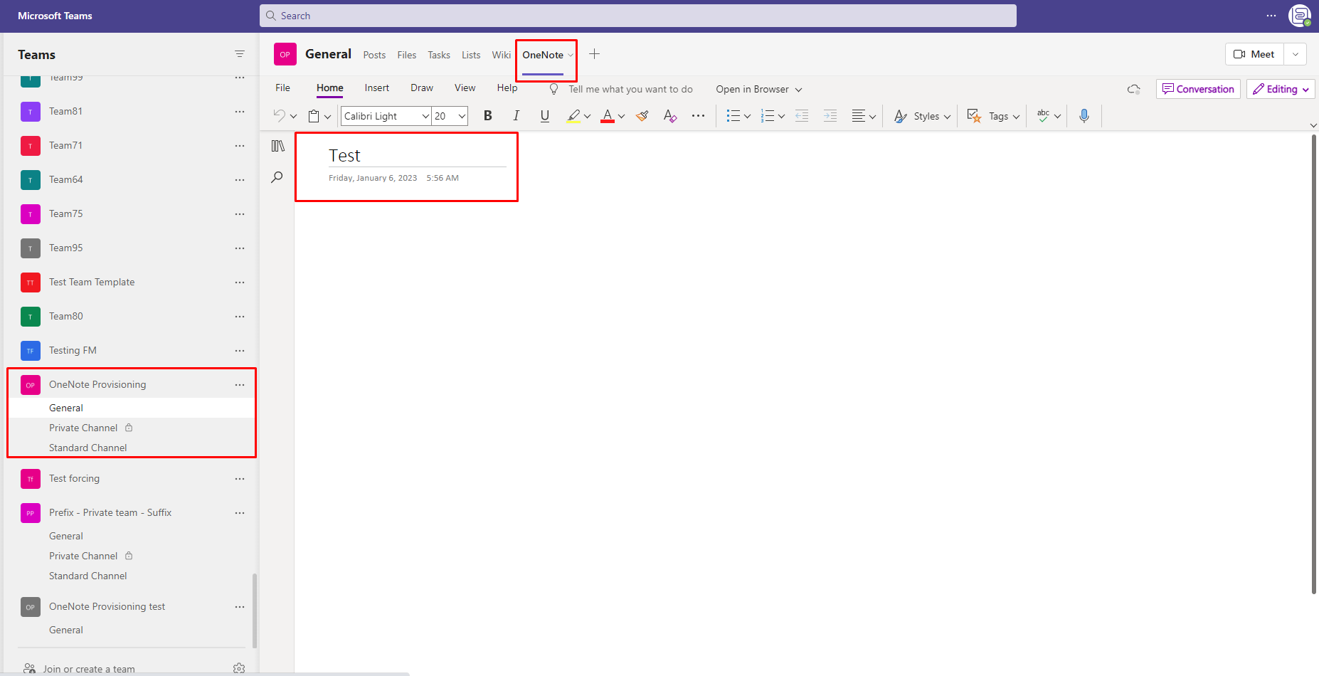Switch to the View ribbon tab
Image resolution: width=1319 pixels, height=676 pixels.
465,88
